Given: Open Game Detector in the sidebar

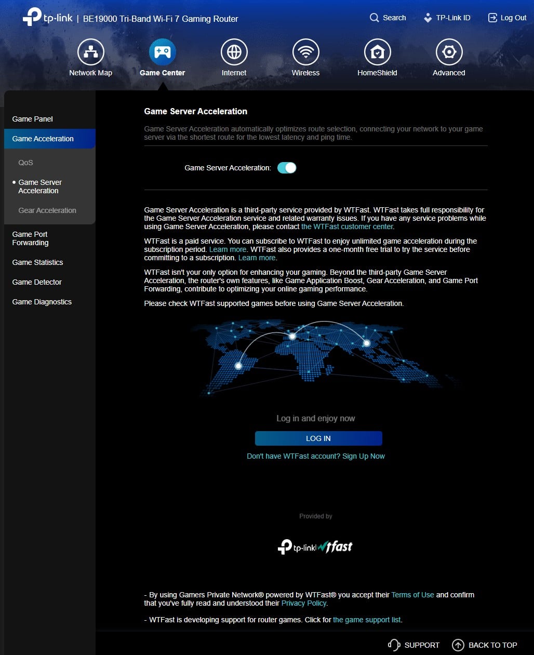Looking at the screenshot, I should 37,282.
